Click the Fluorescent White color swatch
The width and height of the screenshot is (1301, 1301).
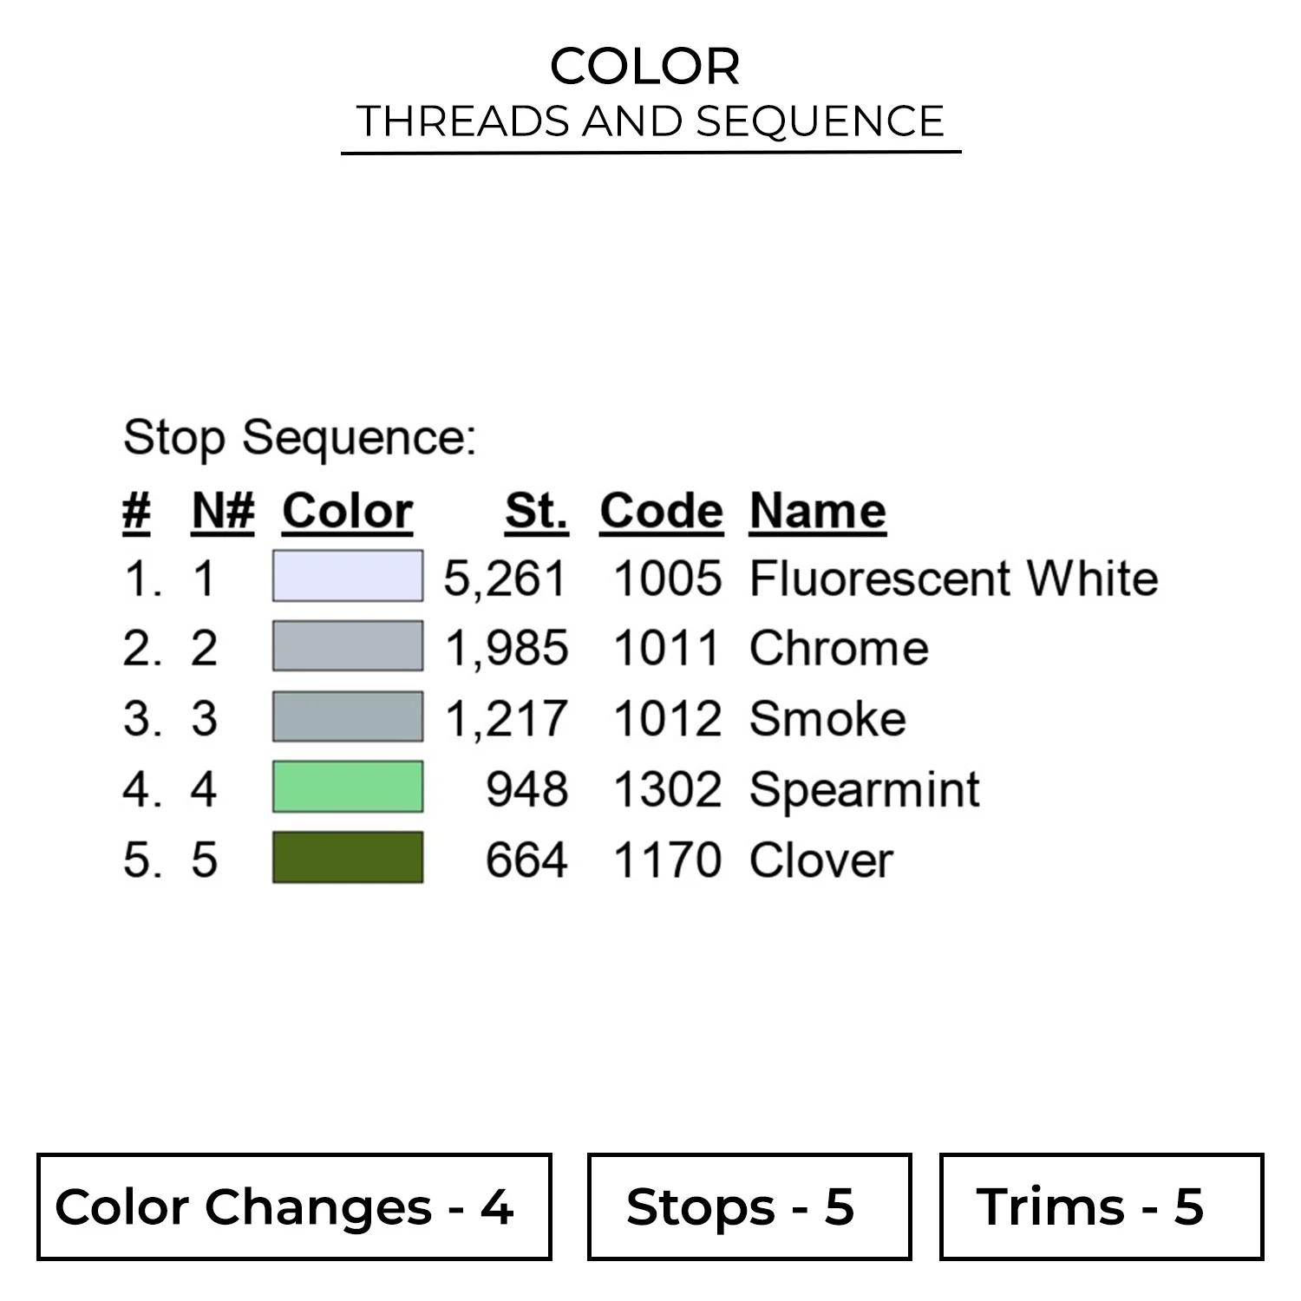tap(348, 576)
